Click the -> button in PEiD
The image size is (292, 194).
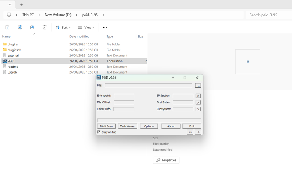click(x=198, y=132)
